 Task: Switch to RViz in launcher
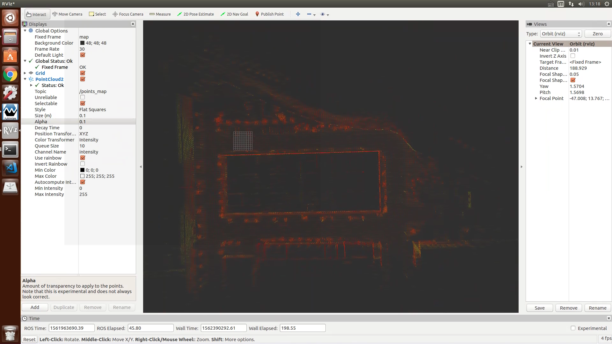[10, 131]
